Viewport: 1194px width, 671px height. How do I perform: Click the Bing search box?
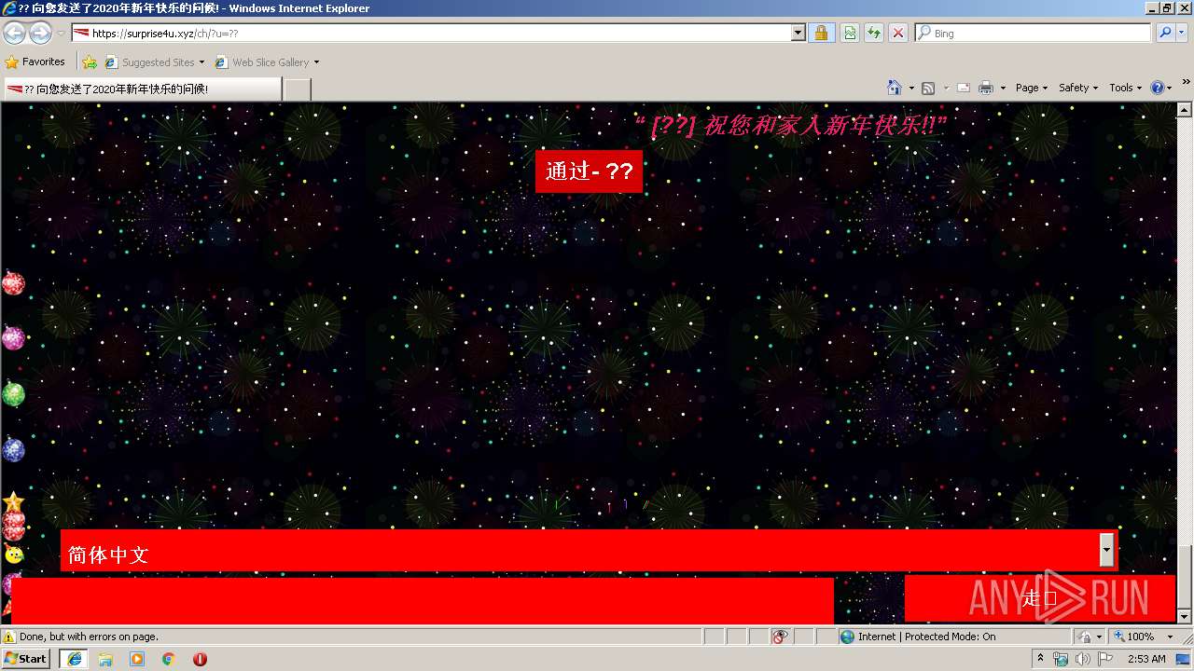click(1034, 33)
